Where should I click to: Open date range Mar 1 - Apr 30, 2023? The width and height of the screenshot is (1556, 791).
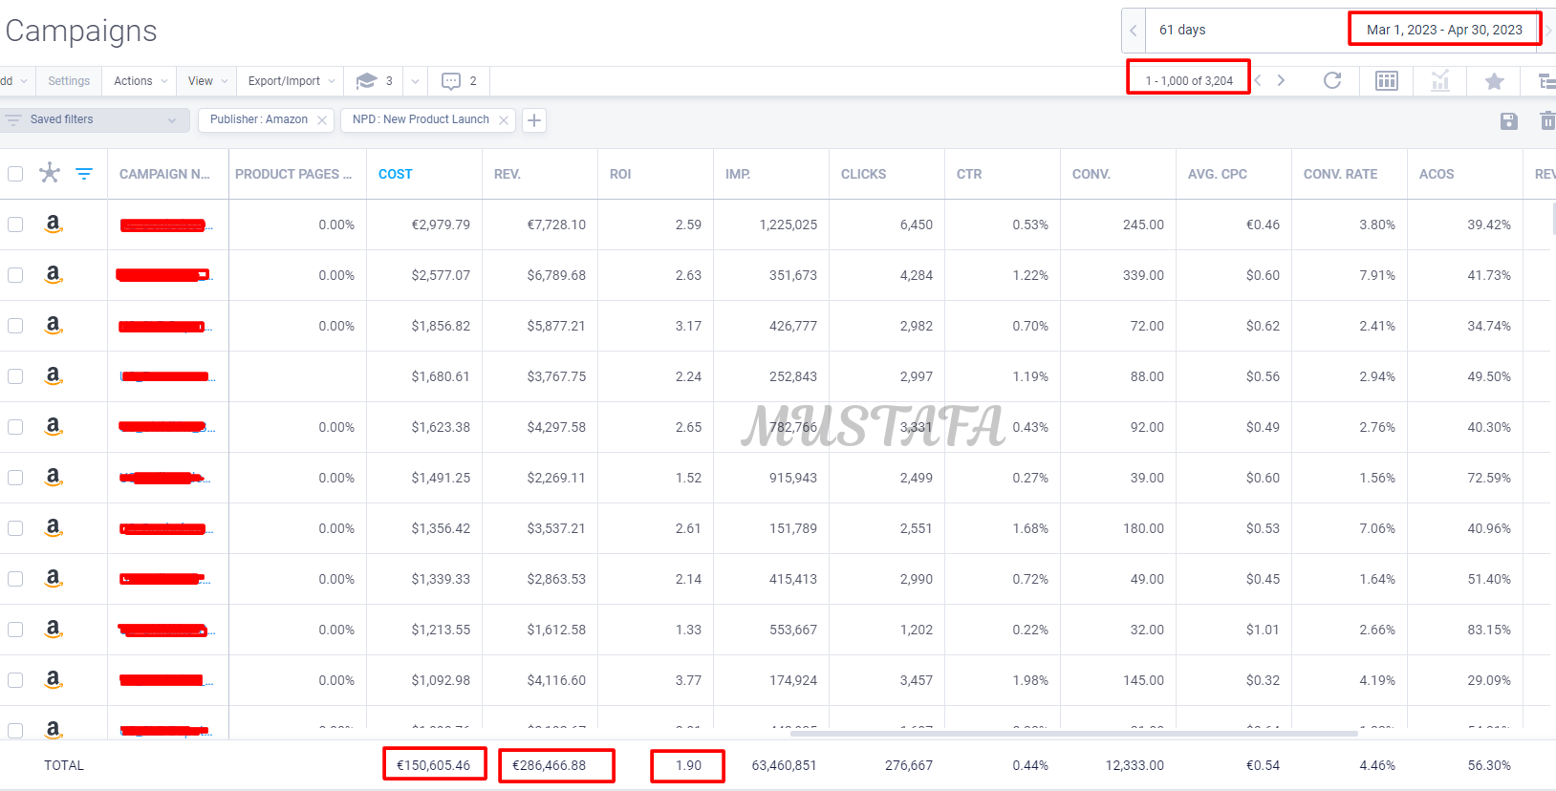pyautogui.click(x=1443, y=30)
